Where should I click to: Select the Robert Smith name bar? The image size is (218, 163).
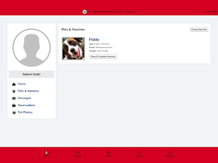tap(32, 74)
